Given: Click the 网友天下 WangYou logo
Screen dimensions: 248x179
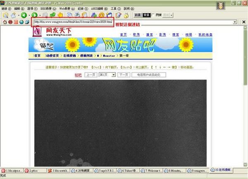Looking at the screenshot, I should click(52, 31).
